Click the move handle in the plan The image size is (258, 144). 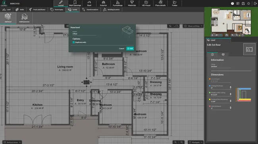tap(87, 82)
